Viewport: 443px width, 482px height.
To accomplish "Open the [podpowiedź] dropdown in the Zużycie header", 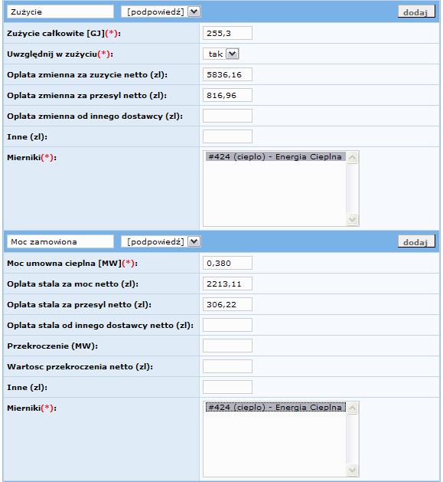I will pos(161,12).
